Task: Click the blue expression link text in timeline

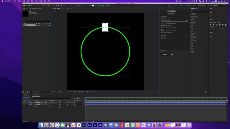Action: click(50, 106)
